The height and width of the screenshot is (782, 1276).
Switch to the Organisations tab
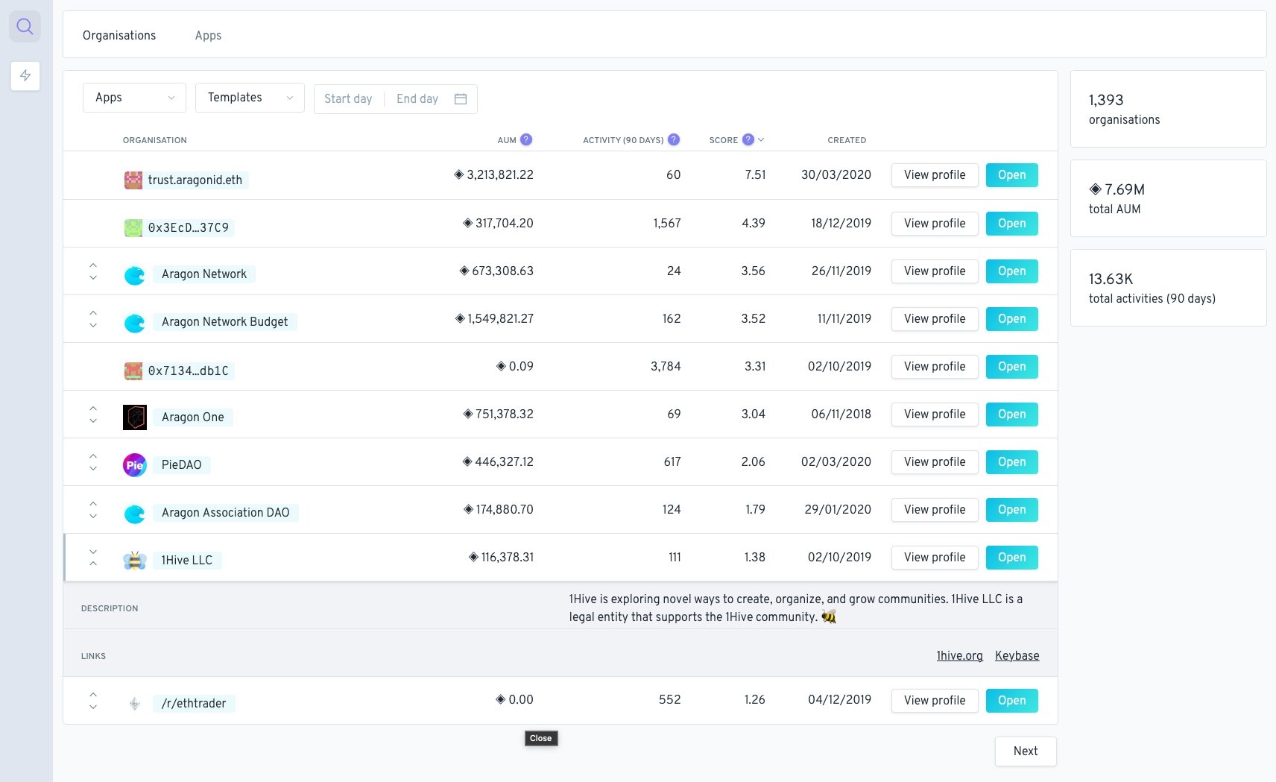119,35
